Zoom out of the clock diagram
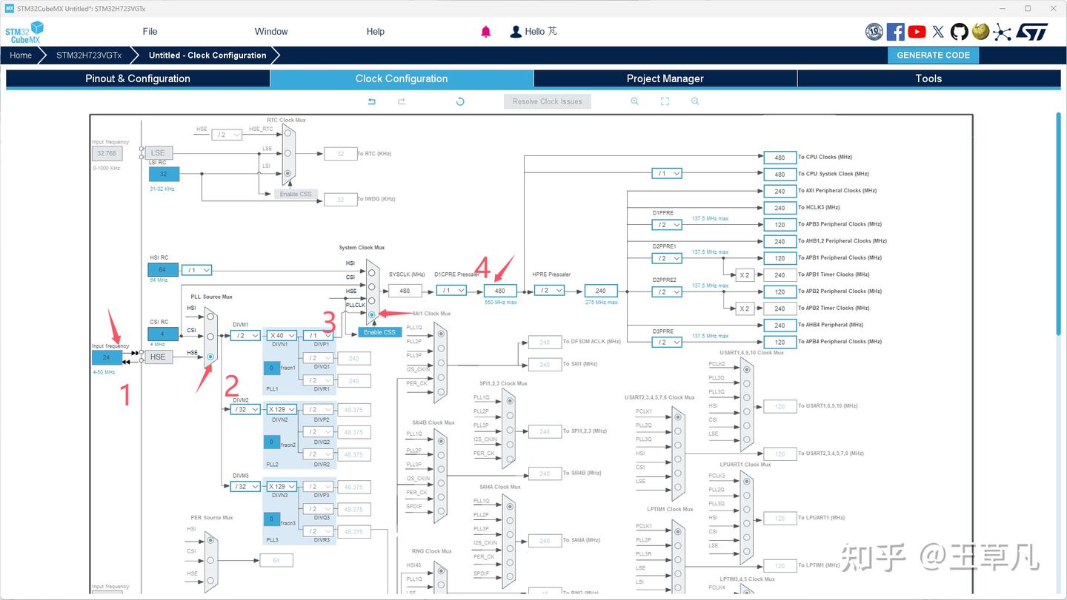This screenshot has width=1067, height=600. pos(695,101)
